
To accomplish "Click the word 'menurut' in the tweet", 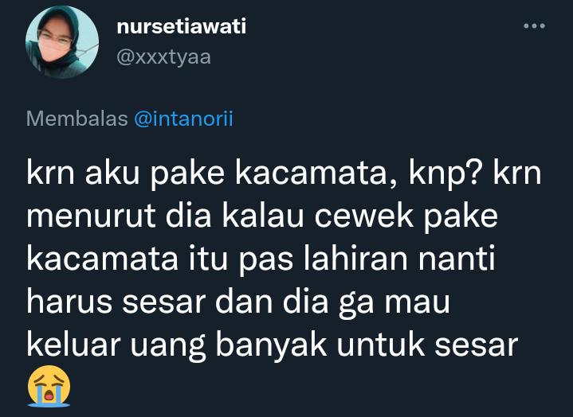I will click(x=91, y=216).
